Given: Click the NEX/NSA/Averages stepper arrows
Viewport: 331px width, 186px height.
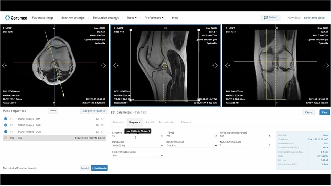Looking at the screenshot, I should [x=270, y=145].
